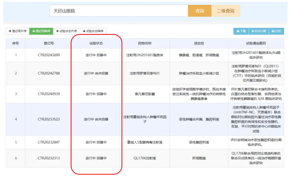Open registration number CTR20243699

click(49, 55)
